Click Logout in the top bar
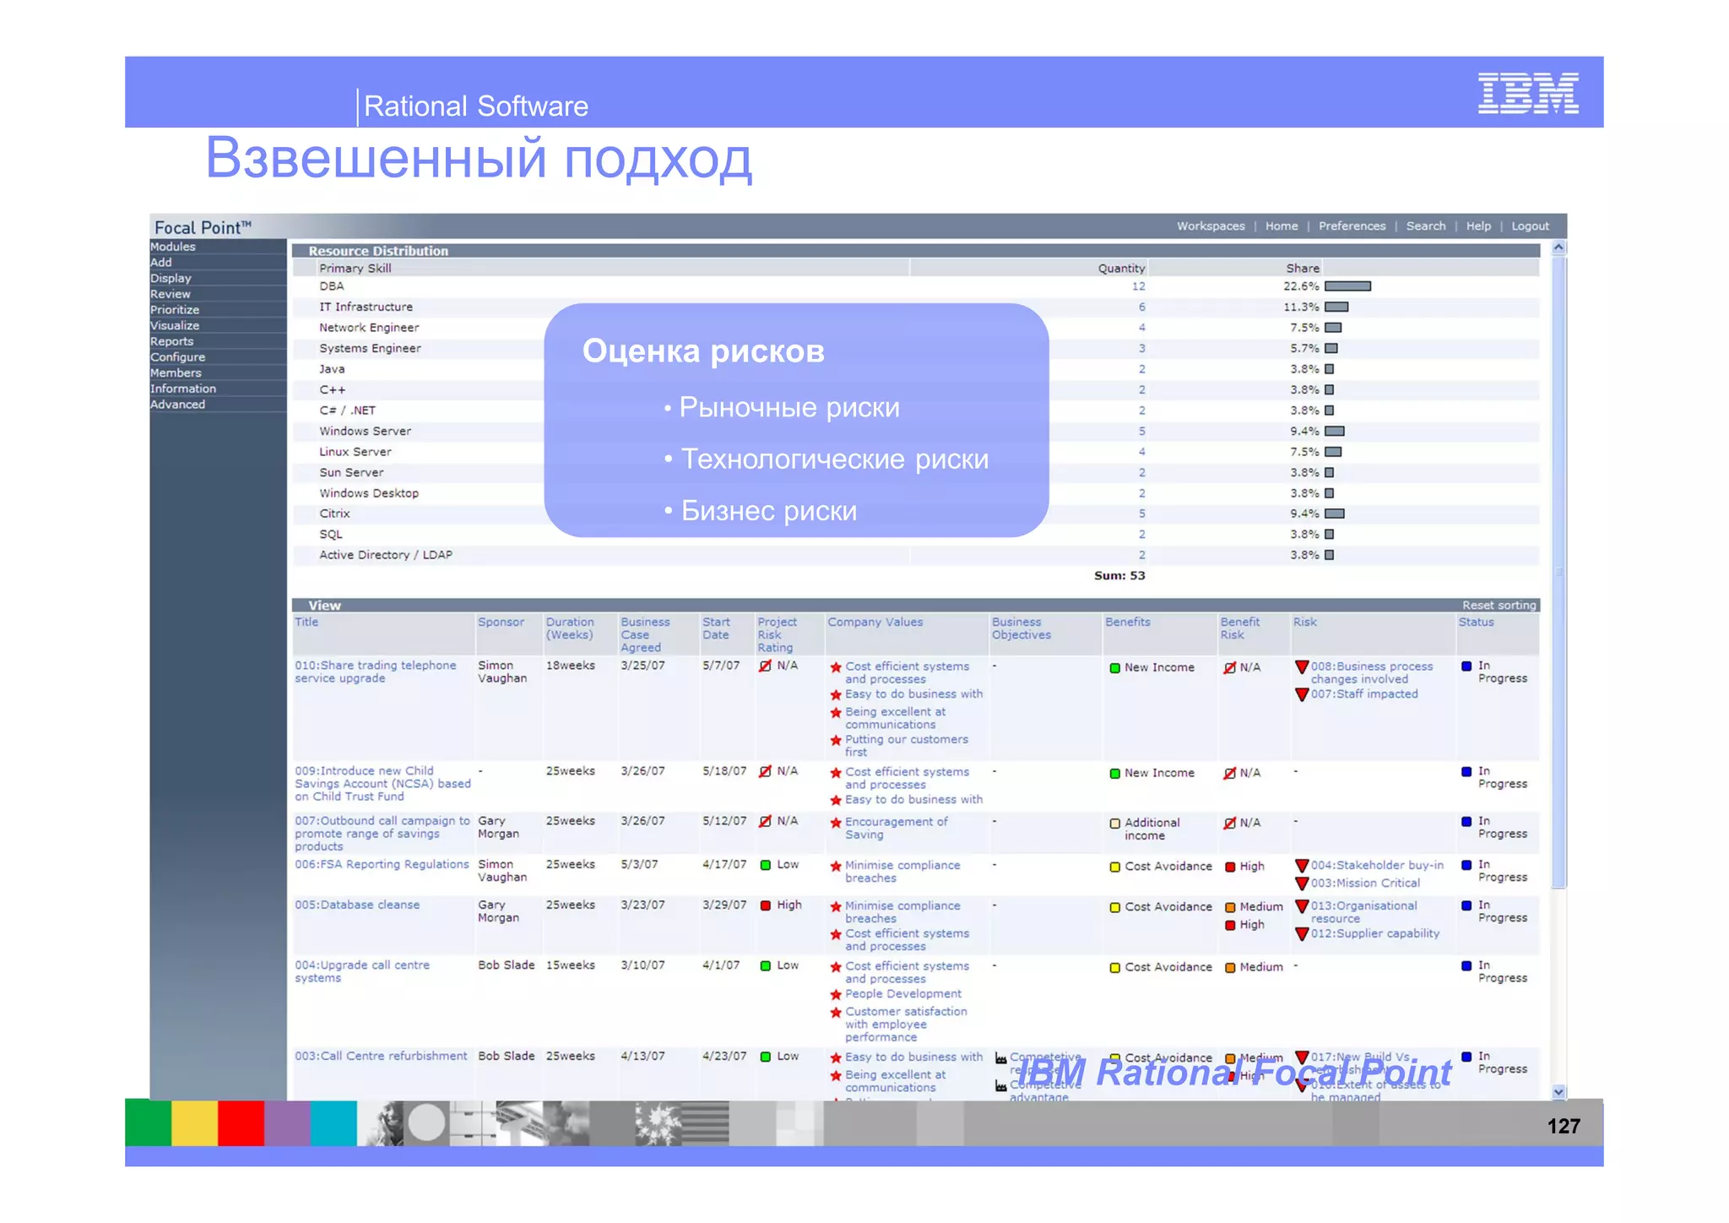Screen dimensions: 1729x1223 click(x=1530, y=226)
